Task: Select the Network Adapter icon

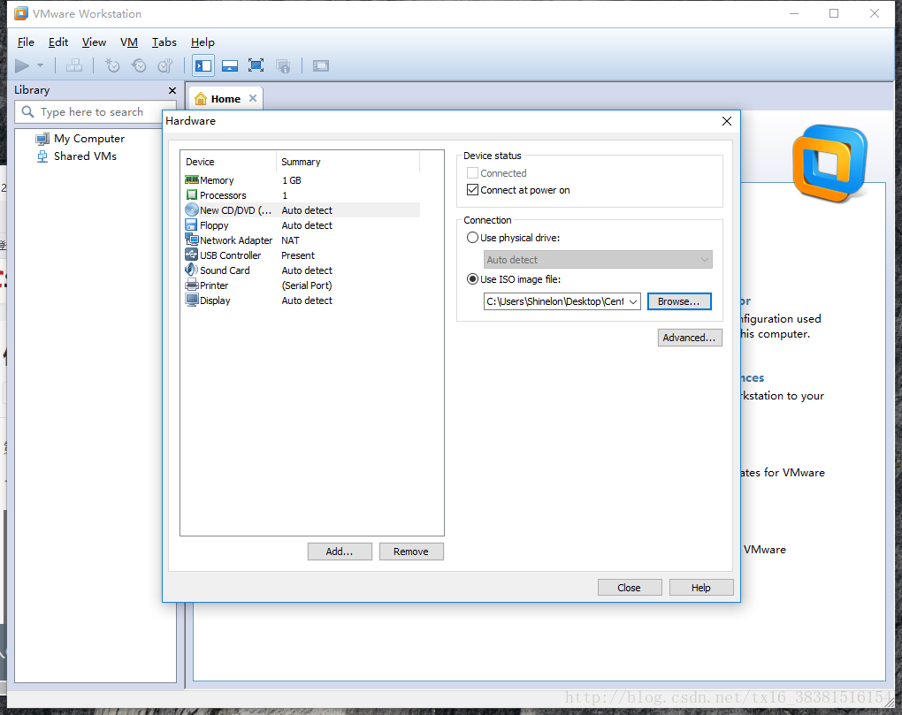Action: coord(192,240)
